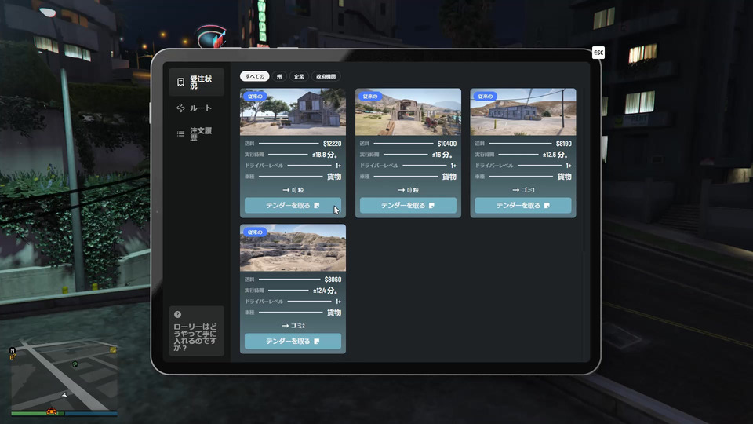Click the tender icon on the $8060 button
753x424 pixels.
(316, 342)
